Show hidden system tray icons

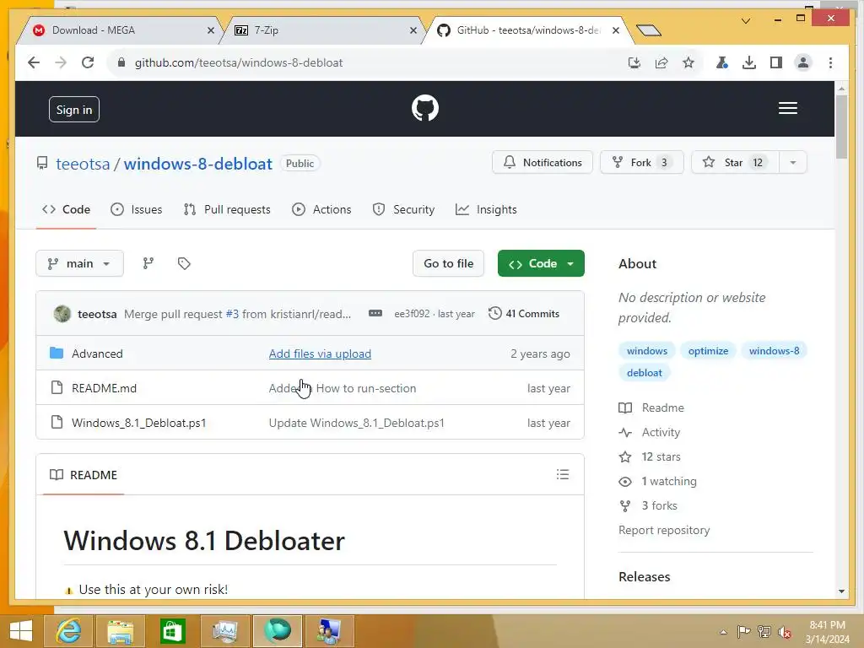coord(723,632)
